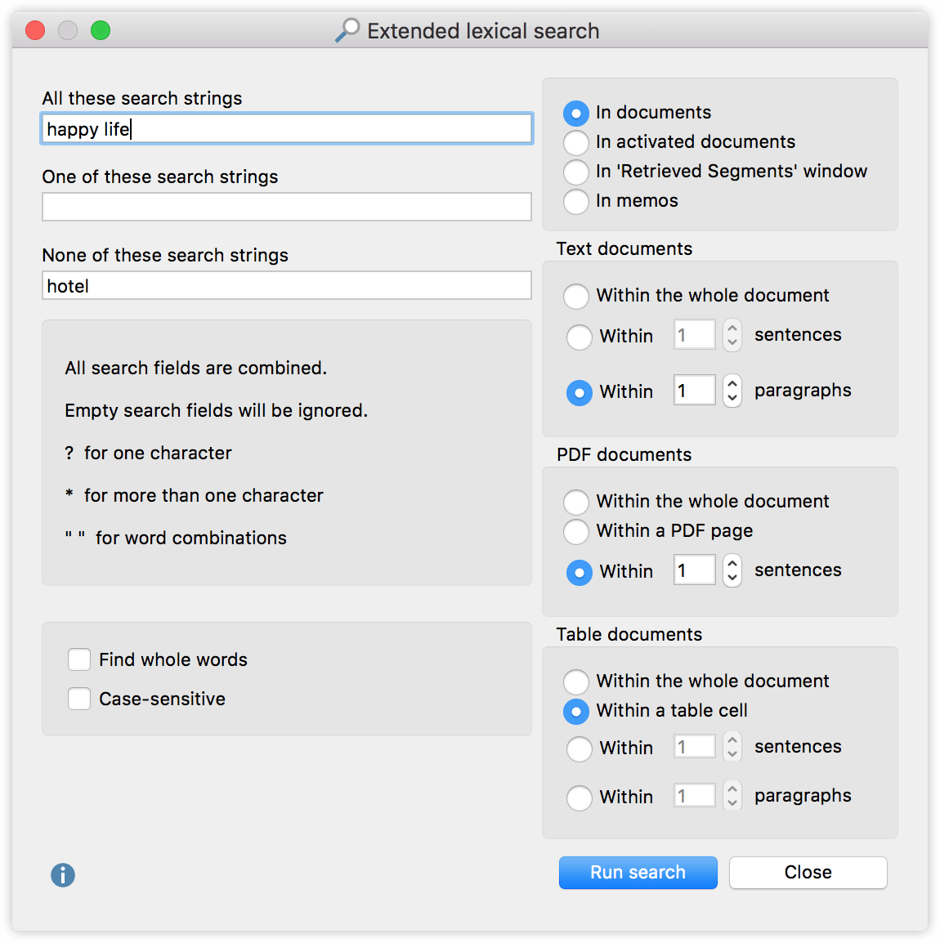Click the Close button
Screen dimensions: 940x943
coord(808,873)
